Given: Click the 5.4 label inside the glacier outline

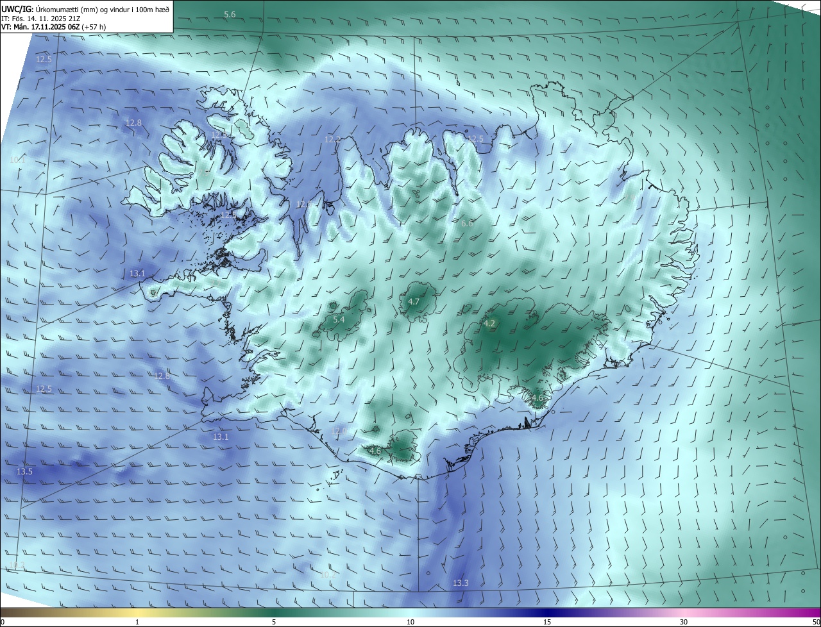Looking at the screenshot, I should tap(339, 319).
